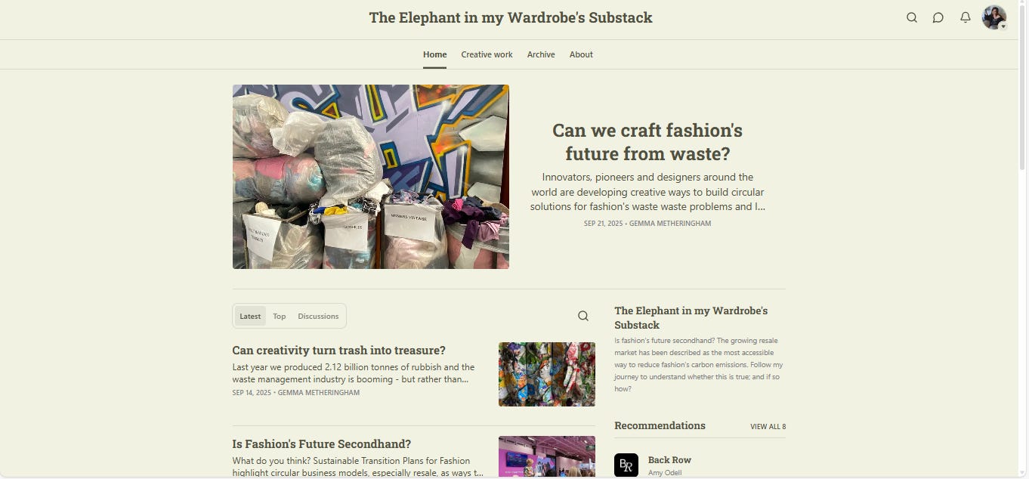Viewport: 1029px width, 479px height.
Task: Switch to the Creative work tab
Action: coord(487,54)
